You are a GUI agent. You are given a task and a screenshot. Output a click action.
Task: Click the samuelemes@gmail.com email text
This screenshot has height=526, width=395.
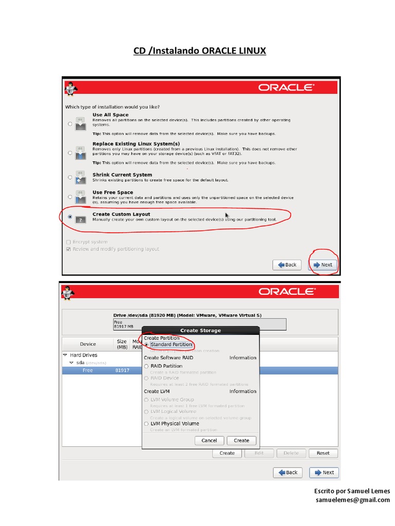pos(353,500)
